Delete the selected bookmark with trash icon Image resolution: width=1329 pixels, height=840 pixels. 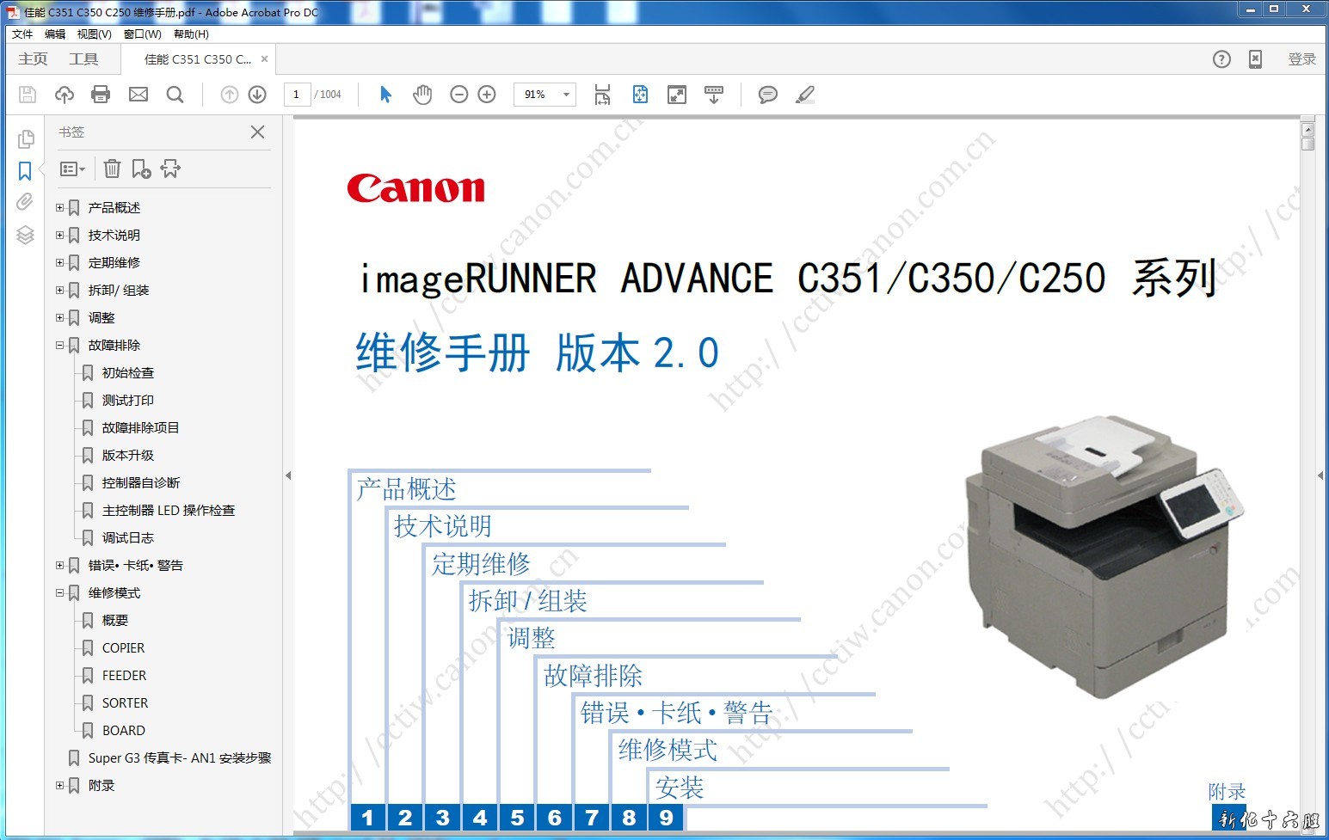pos(112,169)
